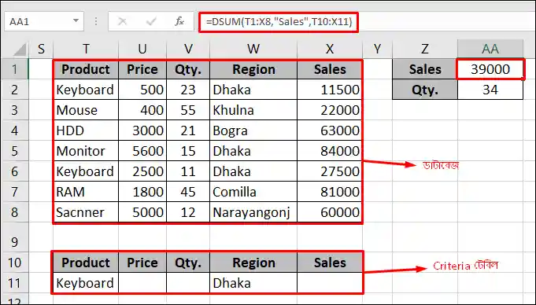Select the Region header in criteria table
The width and height of the screenshot is (536, 305).
pyautogui.click(x=253, y=263)
